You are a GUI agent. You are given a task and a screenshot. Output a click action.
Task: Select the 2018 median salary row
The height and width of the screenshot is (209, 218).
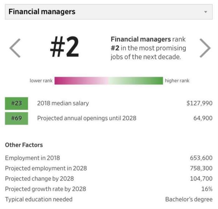63,103
